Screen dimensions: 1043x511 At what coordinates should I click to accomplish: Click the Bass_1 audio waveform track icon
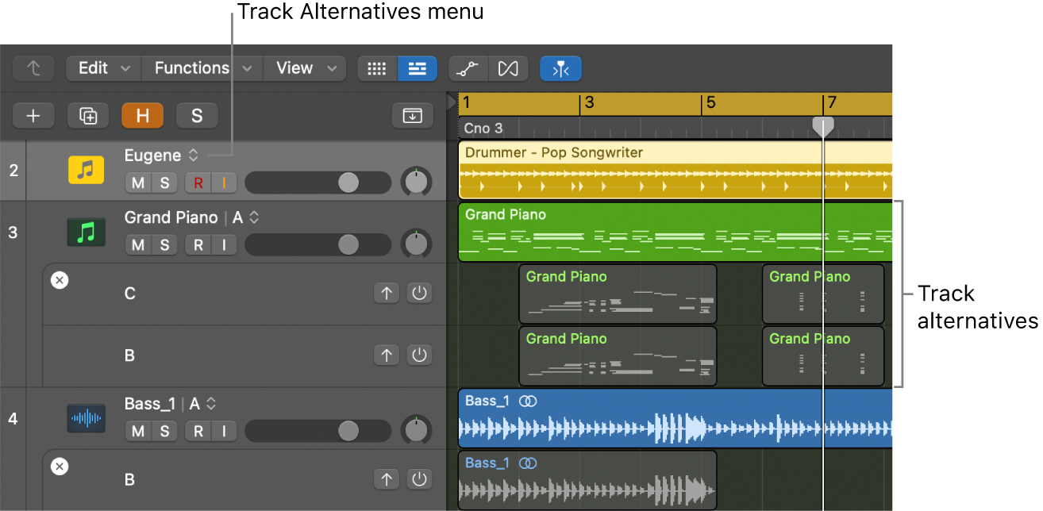pyautogui.click(x=86, y=418)
